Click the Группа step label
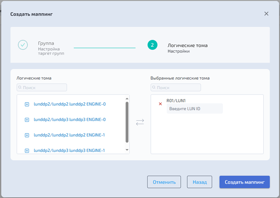Image resolution: width=280 pixels, height=198 pixels. pyautogui.click(x=46, y=43)
